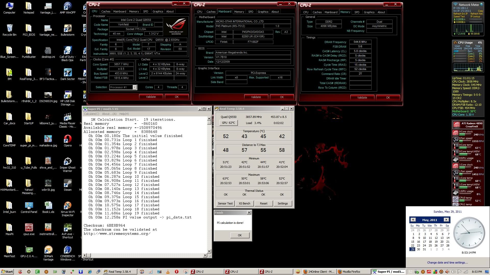Open the Book1.xls desktop file
Screen dimensions: 490x275
click(x=48, y=207)
